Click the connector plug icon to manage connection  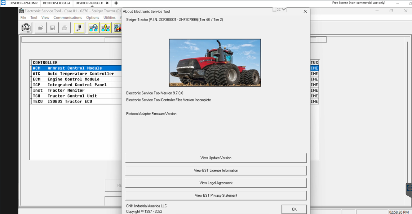click(x=79, y=27)
